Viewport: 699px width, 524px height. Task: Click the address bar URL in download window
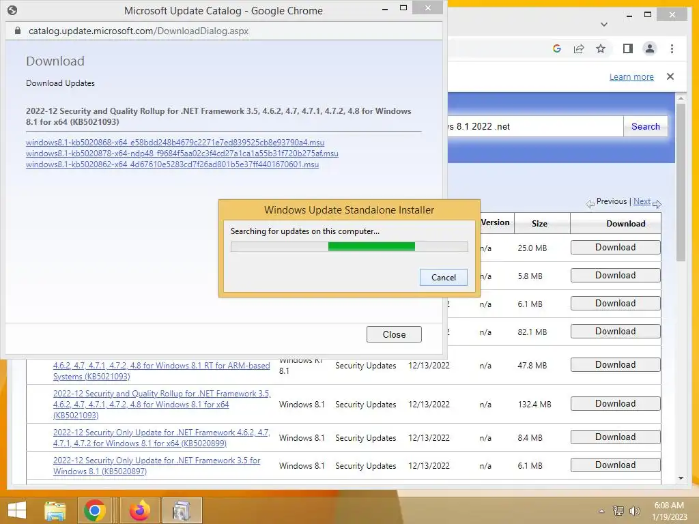(139, 31)
